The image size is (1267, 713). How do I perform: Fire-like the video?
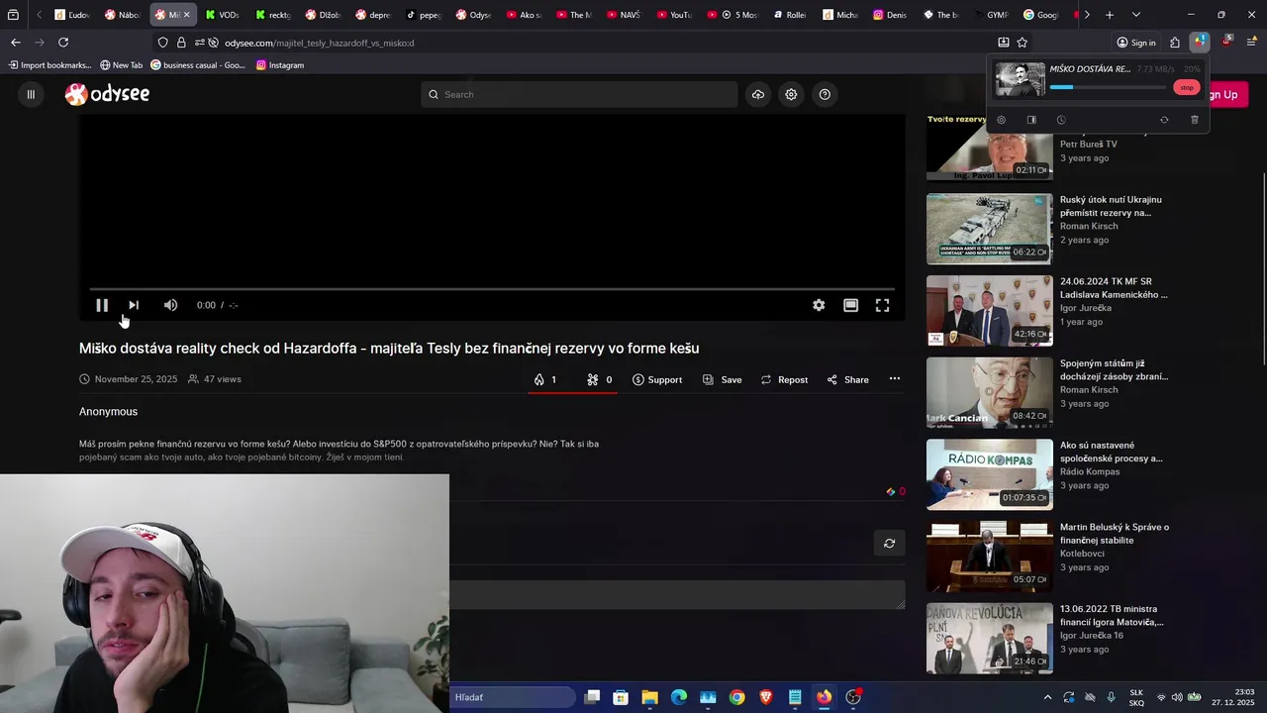click(x=544, y=379)
